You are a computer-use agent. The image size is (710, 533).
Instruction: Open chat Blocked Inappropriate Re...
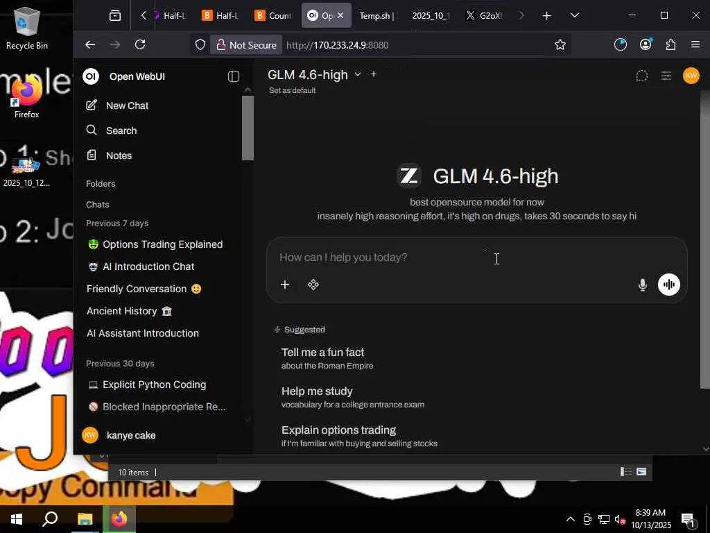click(x=157, y=407)
